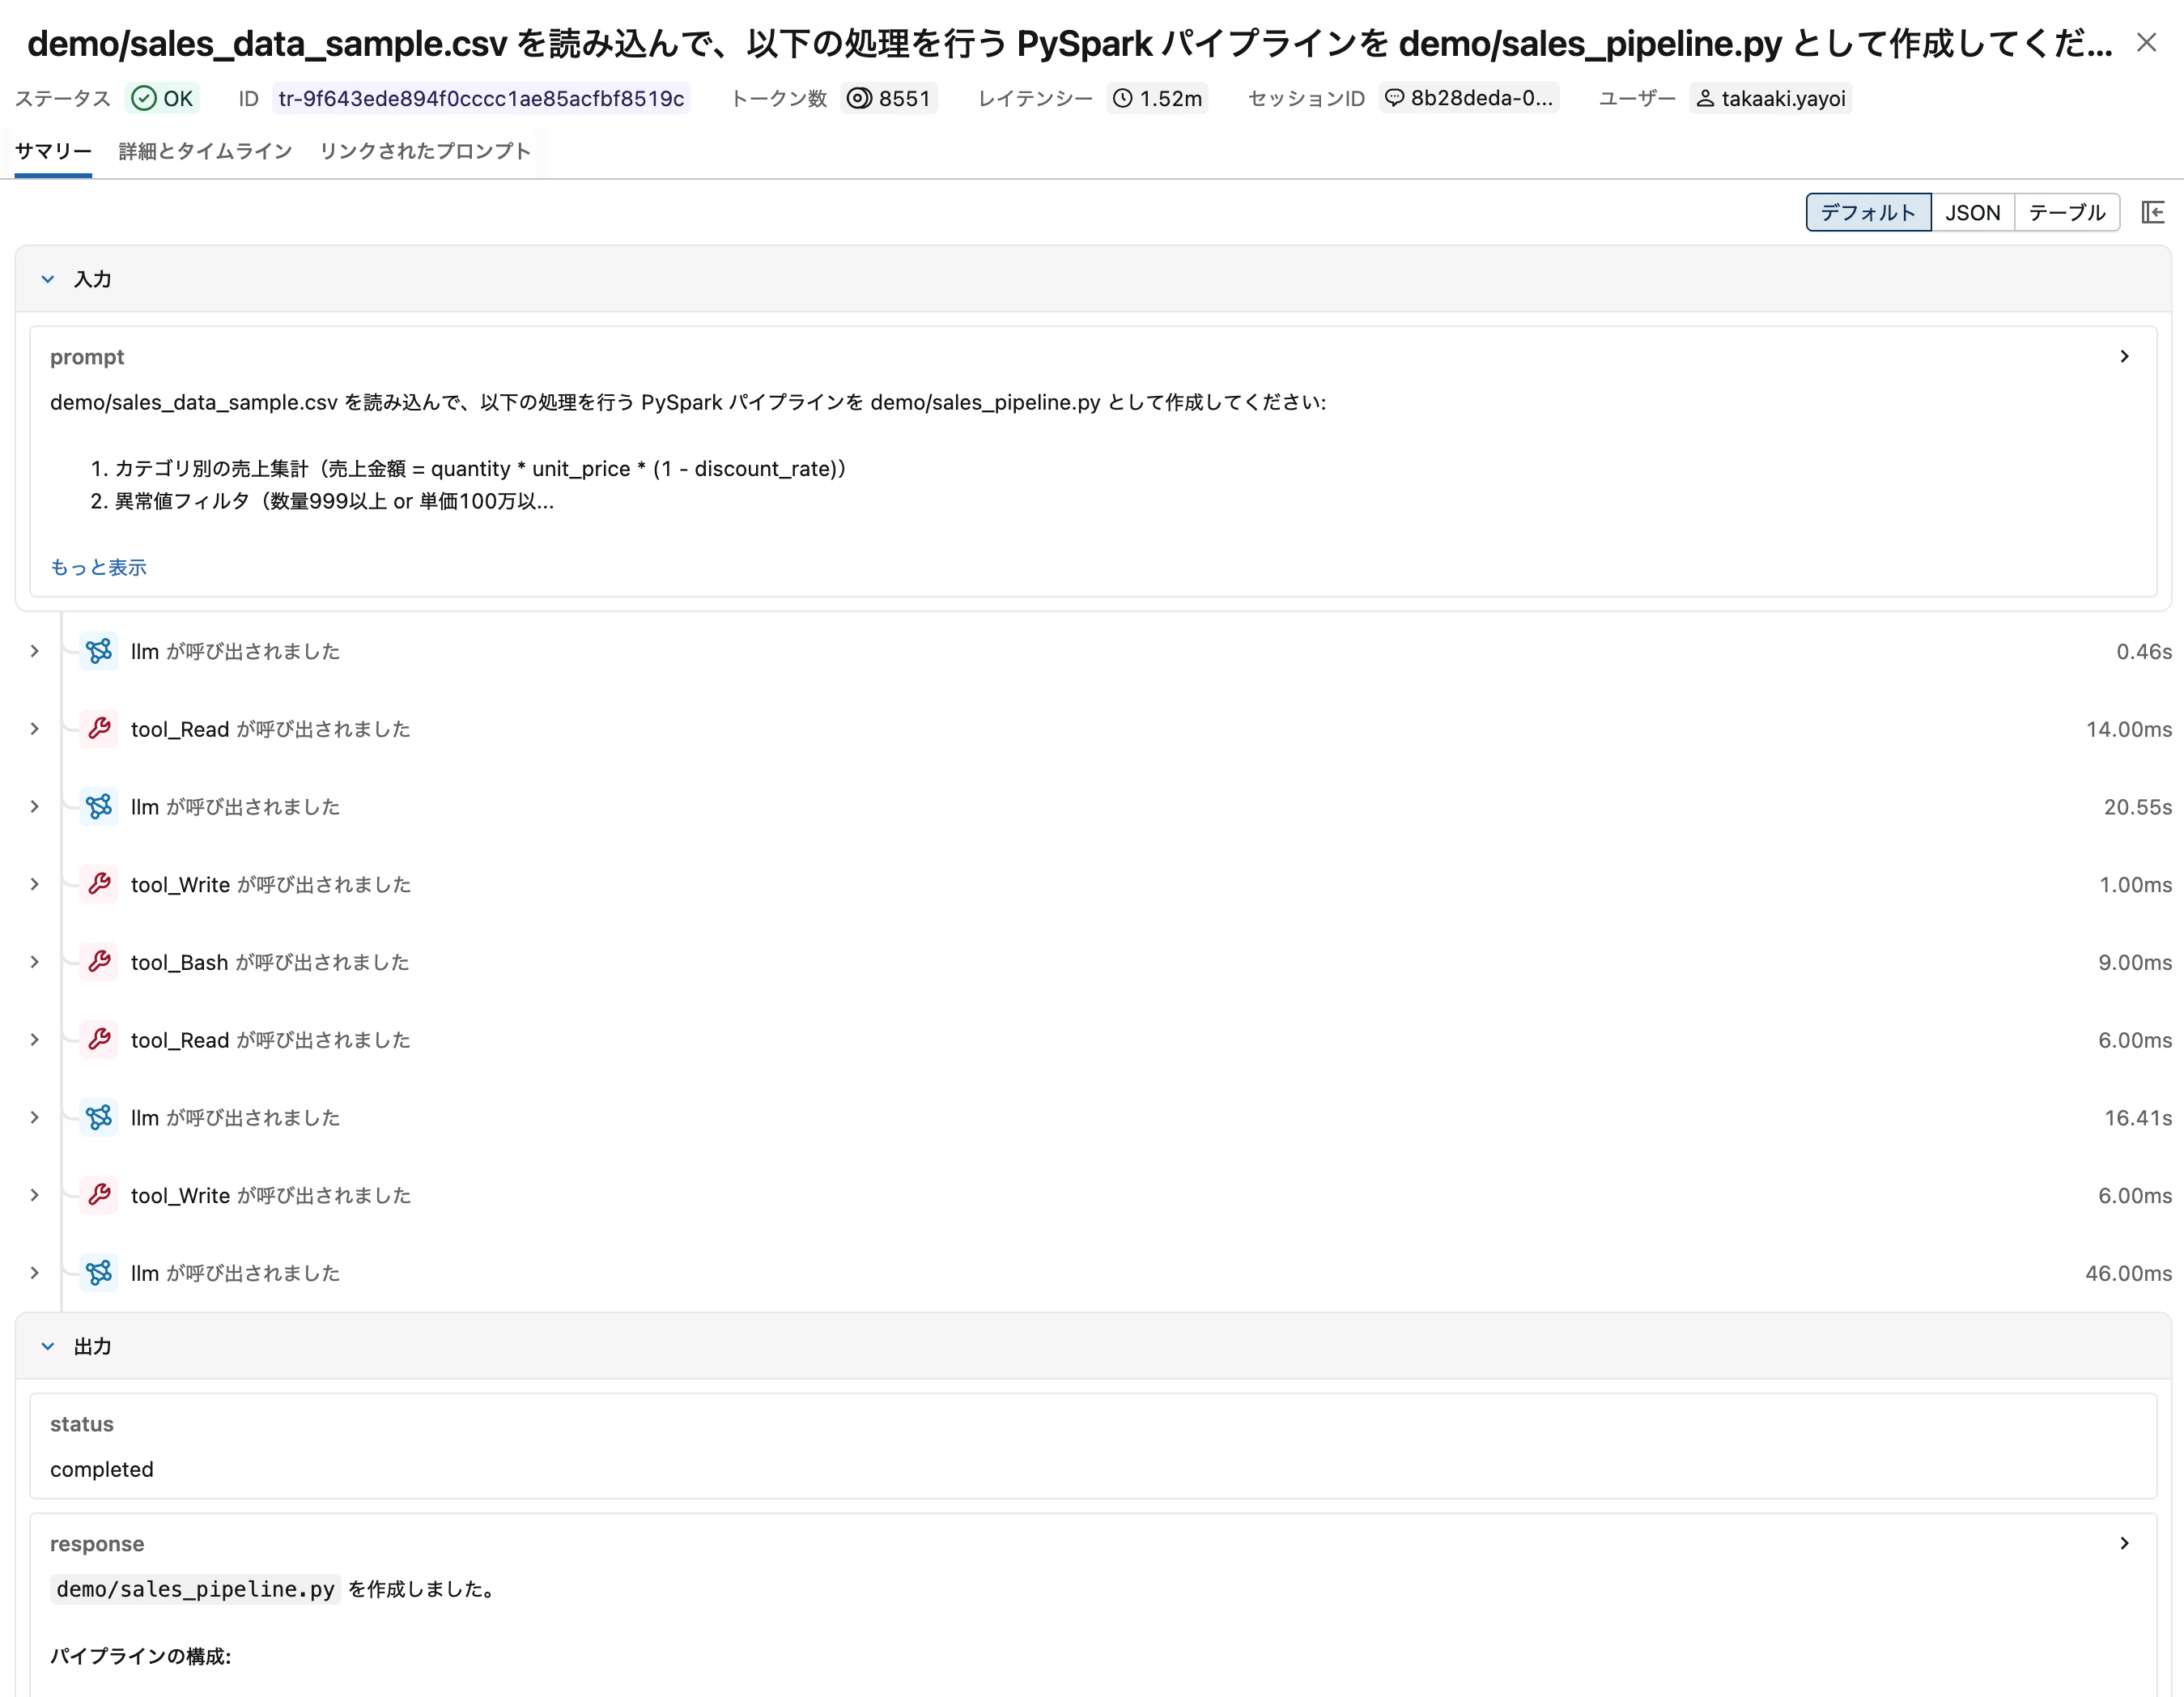Viewport: 2184px width, 1697px height.
Task: Click the clock icon beside 1.52m latency
Action: pyautogui.click(x=1123, y=98)
